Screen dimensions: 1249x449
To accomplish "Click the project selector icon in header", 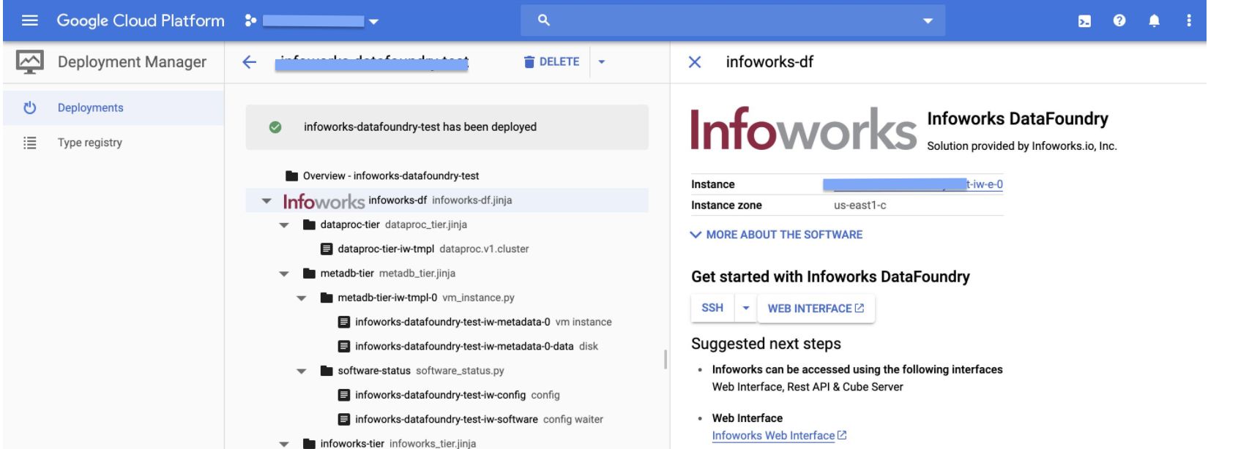I will pos(250,20).
